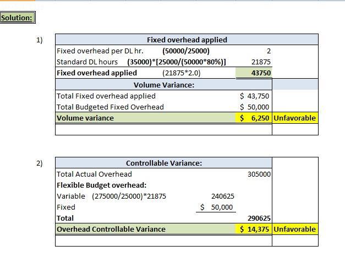Click the green "Volume variance" row label
This screenshot has height=257, width=345.
click(x=85, y=118)
